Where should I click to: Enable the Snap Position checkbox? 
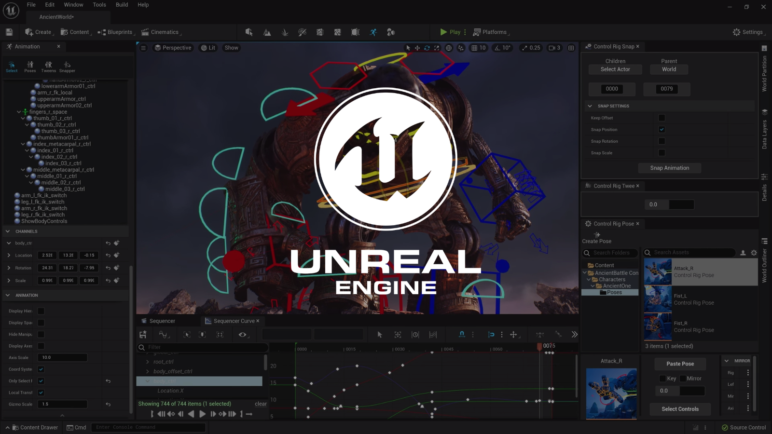pos(662,129)
